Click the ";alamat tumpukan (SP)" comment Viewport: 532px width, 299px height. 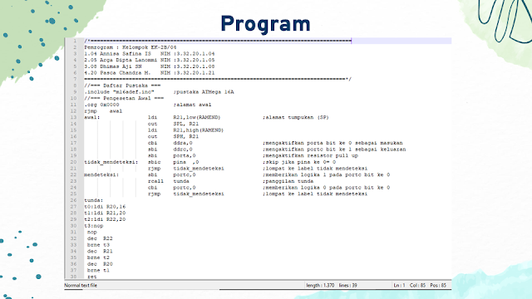point(296,118)
